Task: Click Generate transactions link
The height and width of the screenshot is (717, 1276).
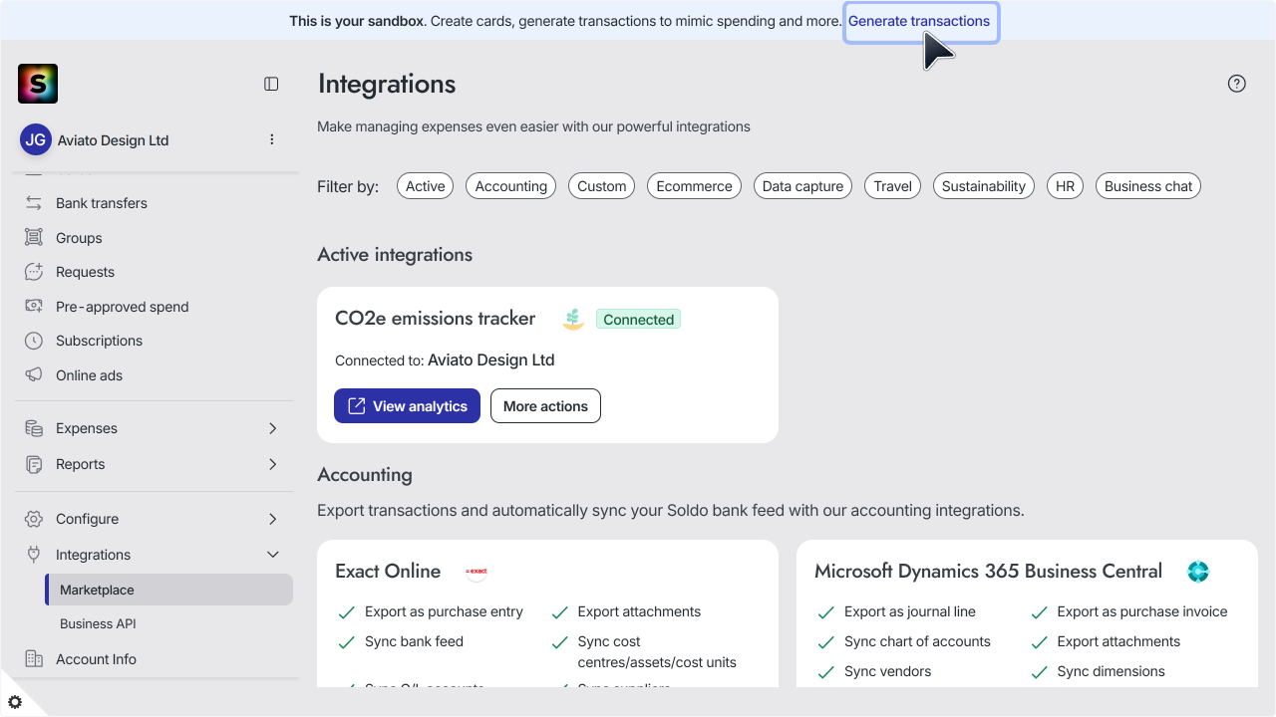Action: [919, 21]
